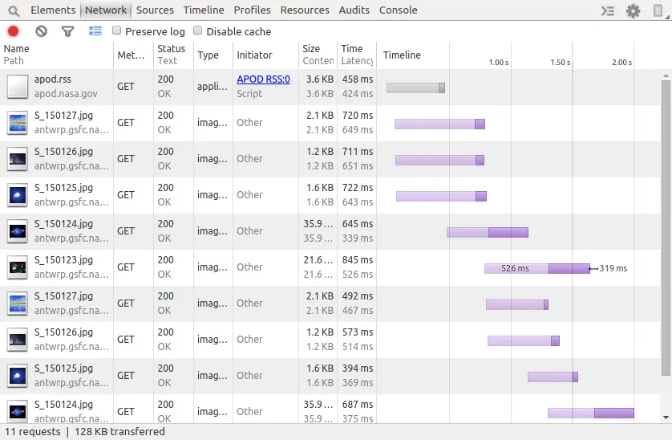The image size is (672, 440).
Task: Sort by the Time Latency column header
Action: (357, 55)
